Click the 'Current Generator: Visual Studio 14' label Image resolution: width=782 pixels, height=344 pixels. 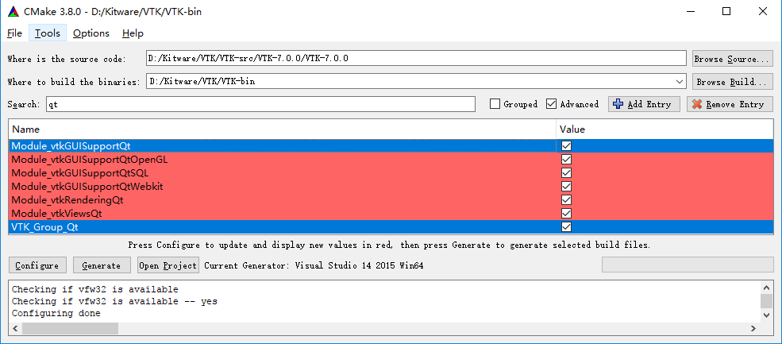click(x=314, y=265)
